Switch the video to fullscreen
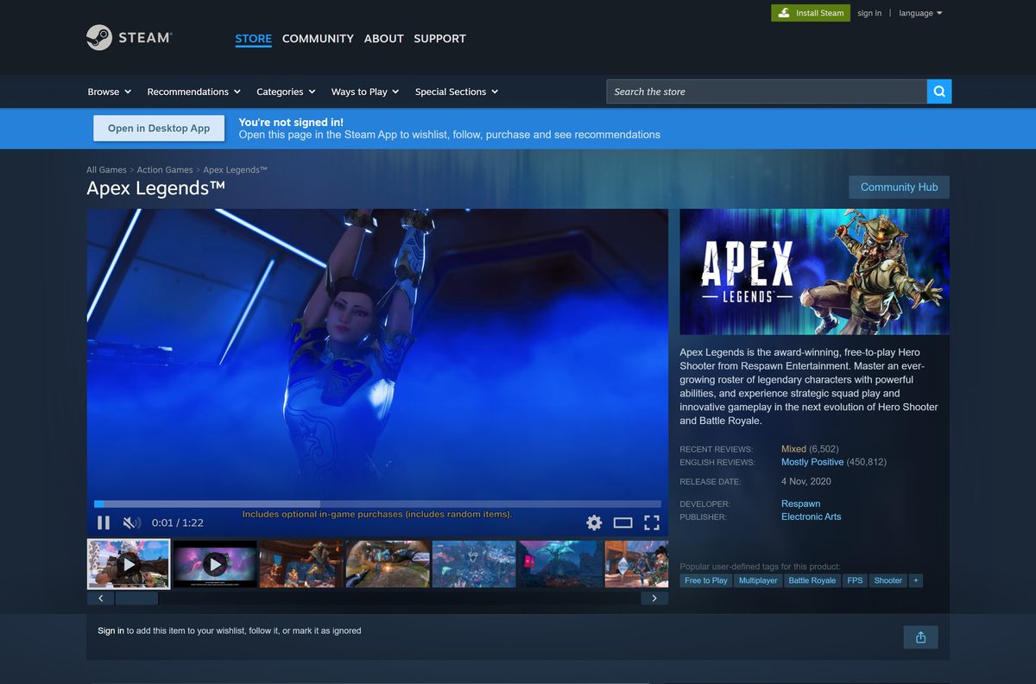This screenshot has width=1036, height=684. point(652,522)
